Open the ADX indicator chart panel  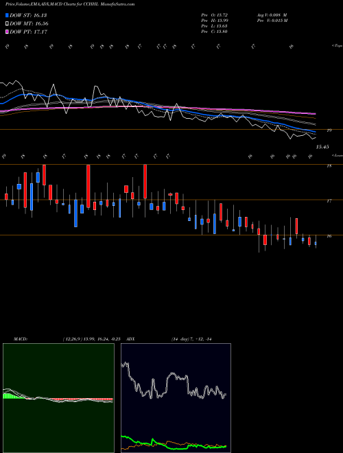[x=176, y=398]
